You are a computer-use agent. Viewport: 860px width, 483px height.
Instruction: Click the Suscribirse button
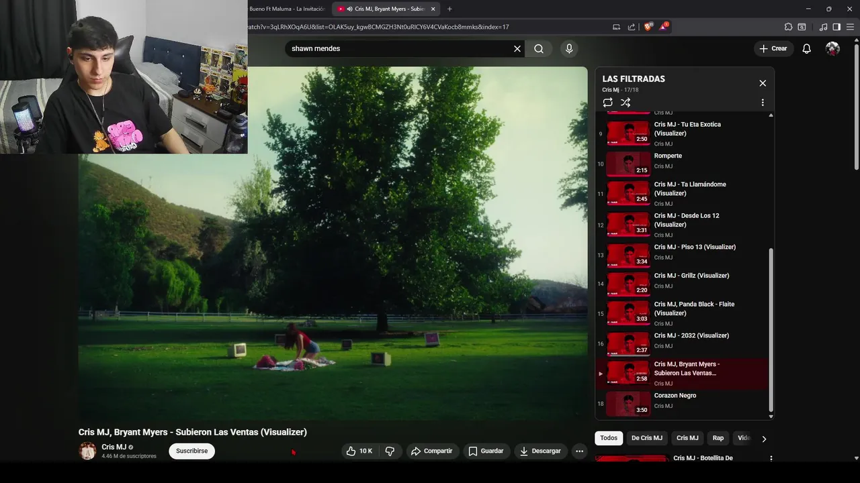click(191, 451)
